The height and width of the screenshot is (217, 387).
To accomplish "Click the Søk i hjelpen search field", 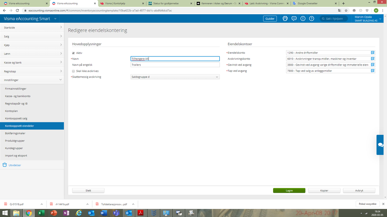I will (334, 19).
